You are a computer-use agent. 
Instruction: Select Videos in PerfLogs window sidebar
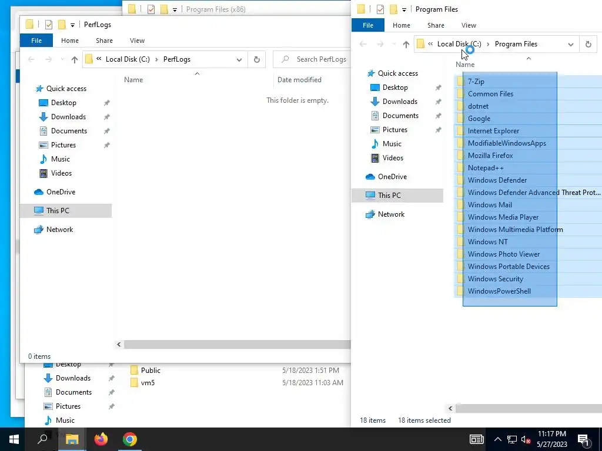(x=61, y=173)
